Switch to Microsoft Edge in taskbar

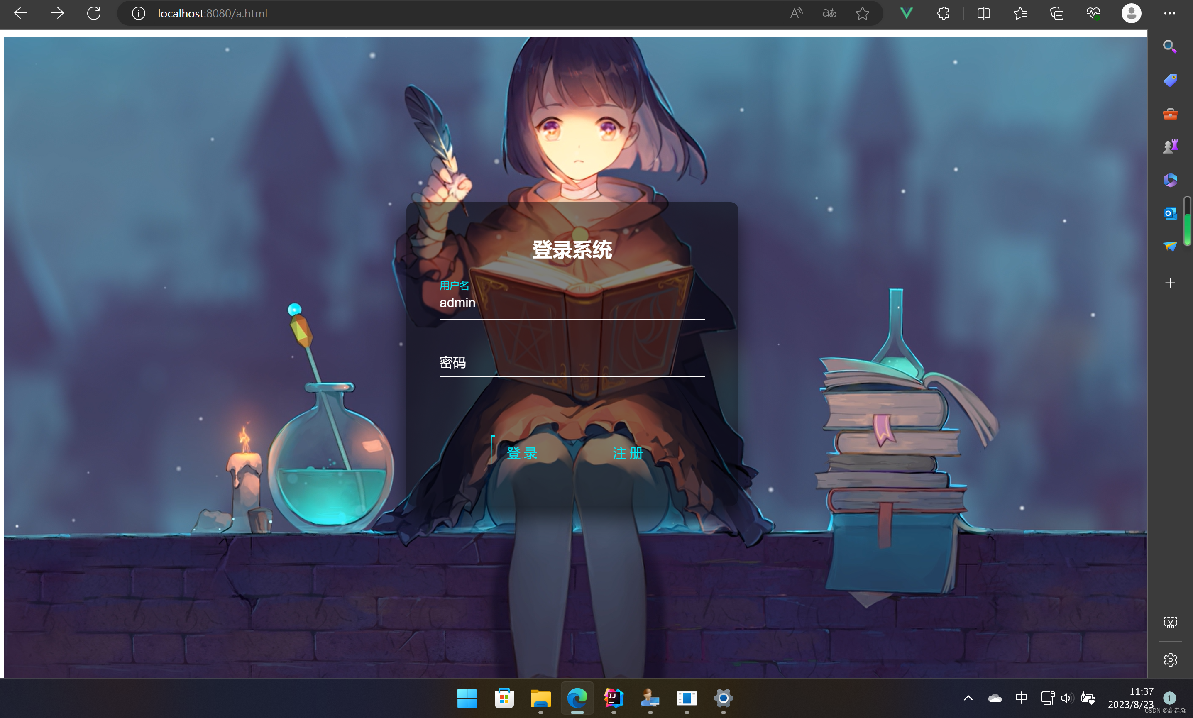pyautogui.click(x=577, y=698)
